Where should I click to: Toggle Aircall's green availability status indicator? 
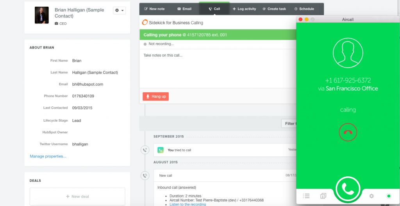pyautogui.click(x=389, y=196)
